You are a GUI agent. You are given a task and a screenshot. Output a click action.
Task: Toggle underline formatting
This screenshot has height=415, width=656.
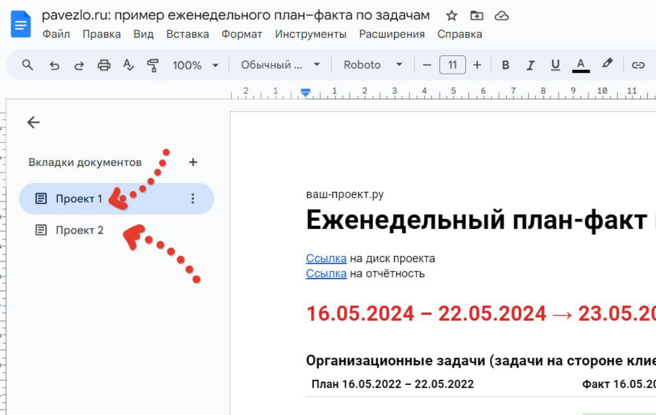pyautogui.click(x=555, y=66)
